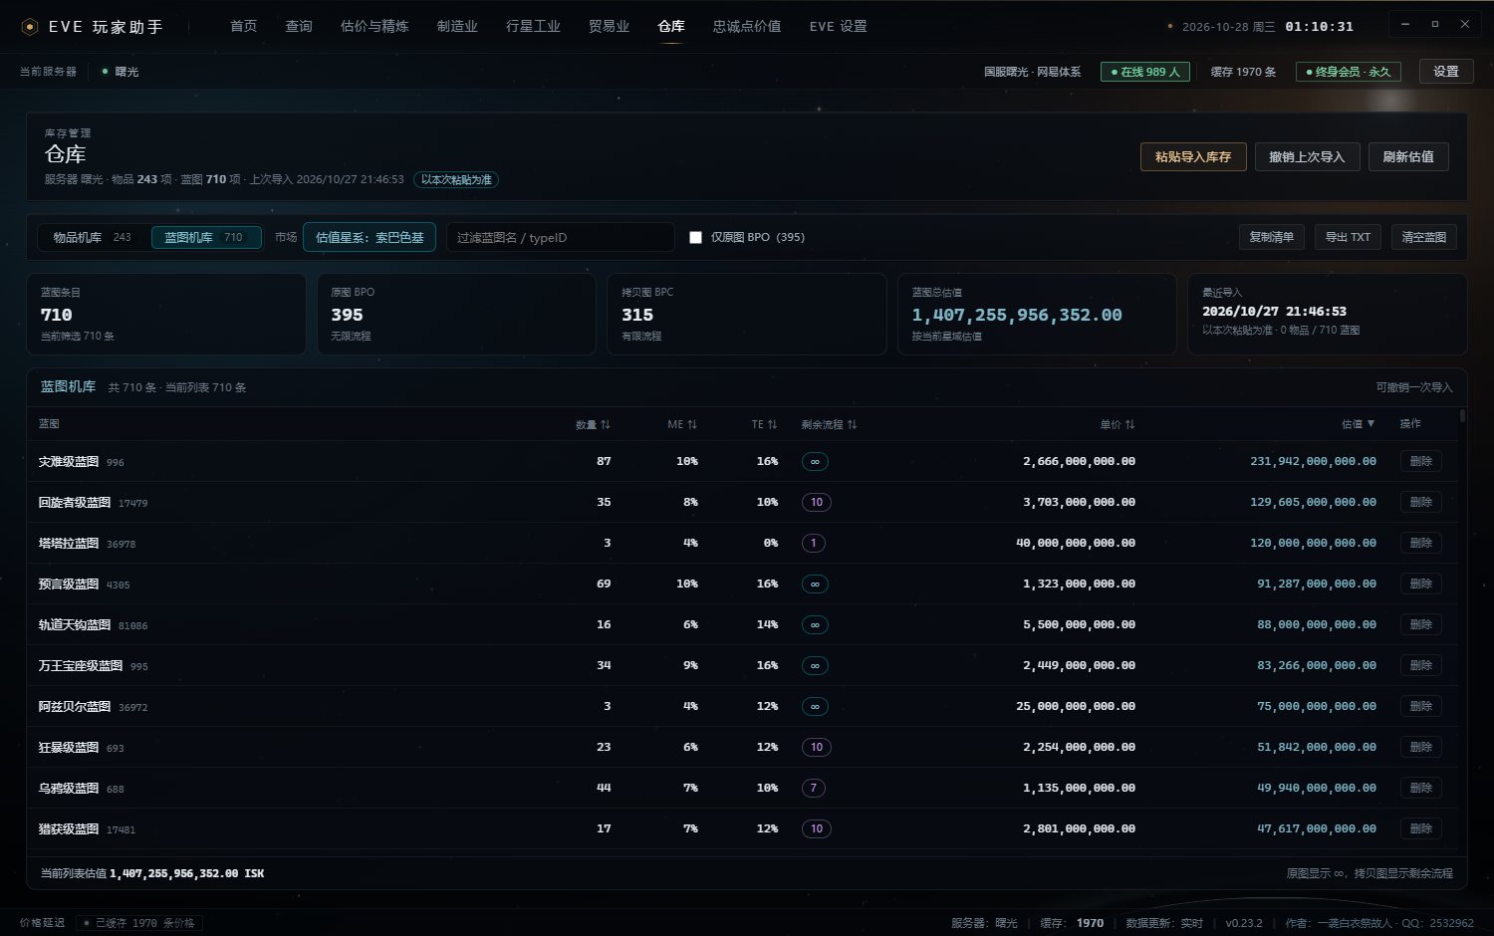
Task: Click infinity badge in 轨道天钩蓝图 row
Action: pos(815,624)
